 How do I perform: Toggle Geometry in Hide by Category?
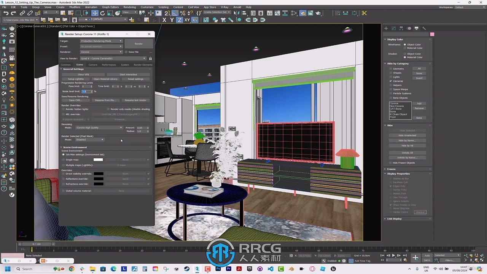pyautogui.click(x=391, y=69)
